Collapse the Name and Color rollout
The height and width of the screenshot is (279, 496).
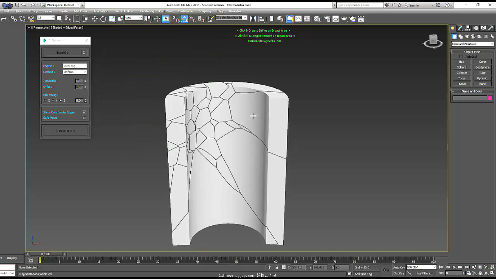click(x=472, y=91)
